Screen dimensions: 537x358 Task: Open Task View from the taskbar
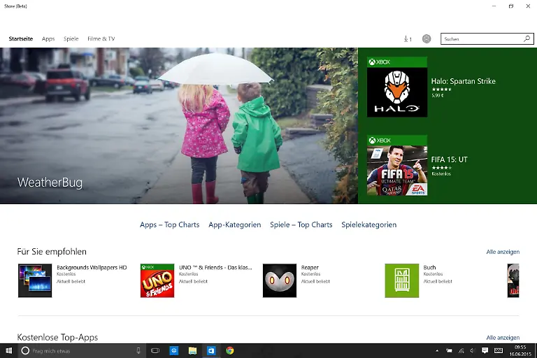pos(155,350)
